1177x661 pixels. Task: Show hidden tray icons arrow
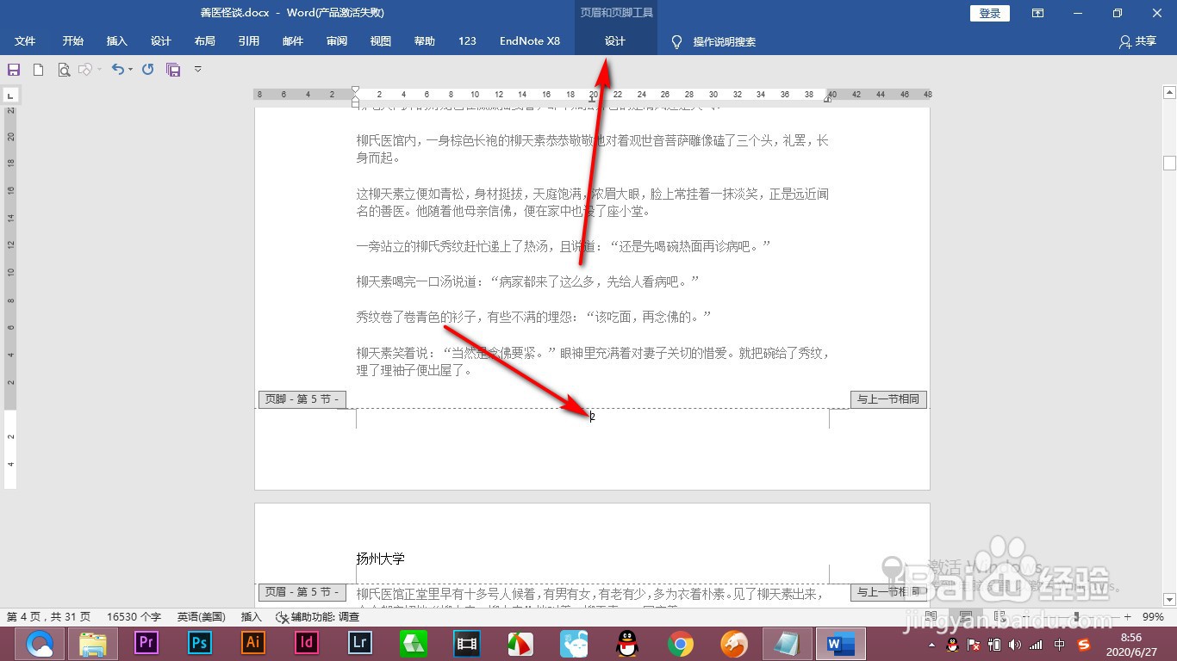(x=932, y=645)
